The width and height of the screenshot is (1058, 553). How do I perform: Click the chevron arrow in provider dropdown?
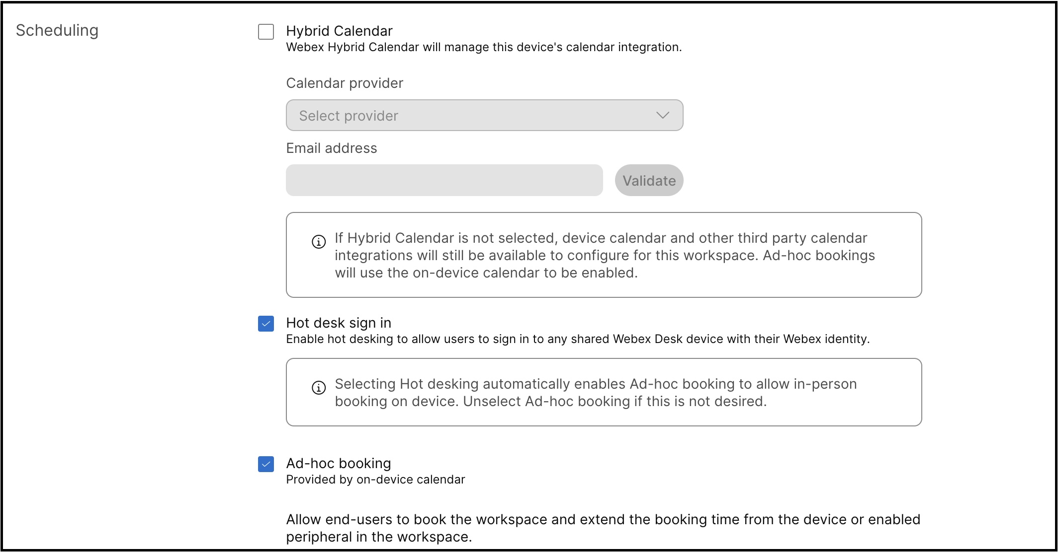(662, 115)
